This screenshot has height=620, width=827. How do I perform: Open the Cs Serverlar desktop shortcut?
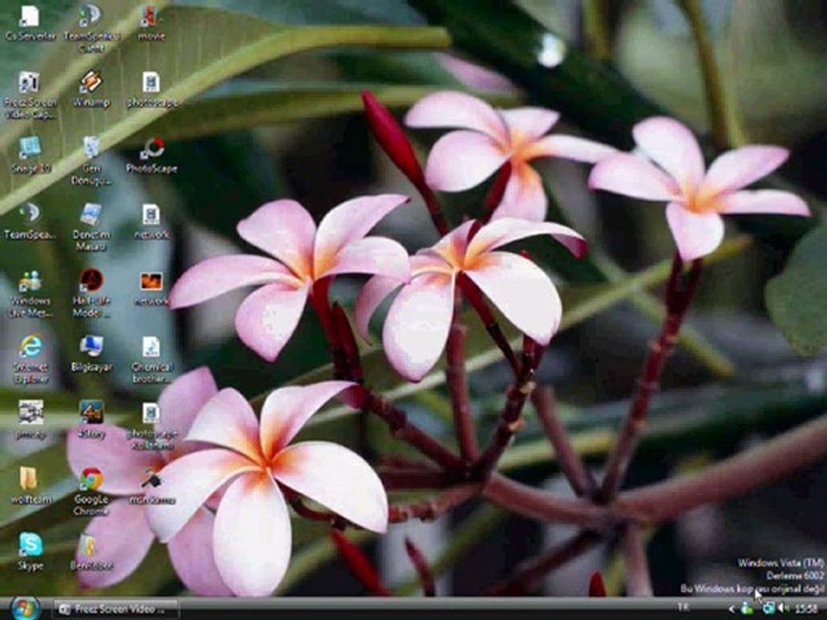(x=30, y=22)
